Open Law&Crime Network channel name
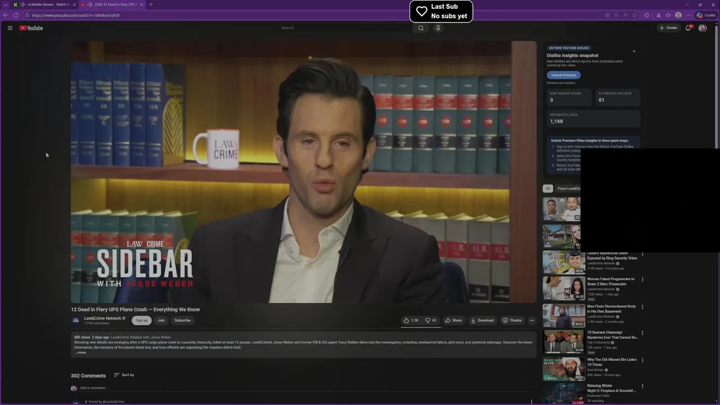This screenshot has width=720, height=405. pyautogui.click(x=102, y=318)
